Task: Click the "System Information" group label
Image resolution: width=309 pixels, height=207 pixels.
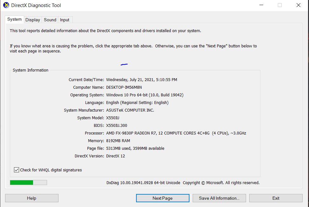Action: [31, 70]
